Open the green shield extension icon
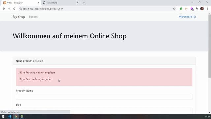The height and width of the screenshot is (119, 211). pos(181,9)
